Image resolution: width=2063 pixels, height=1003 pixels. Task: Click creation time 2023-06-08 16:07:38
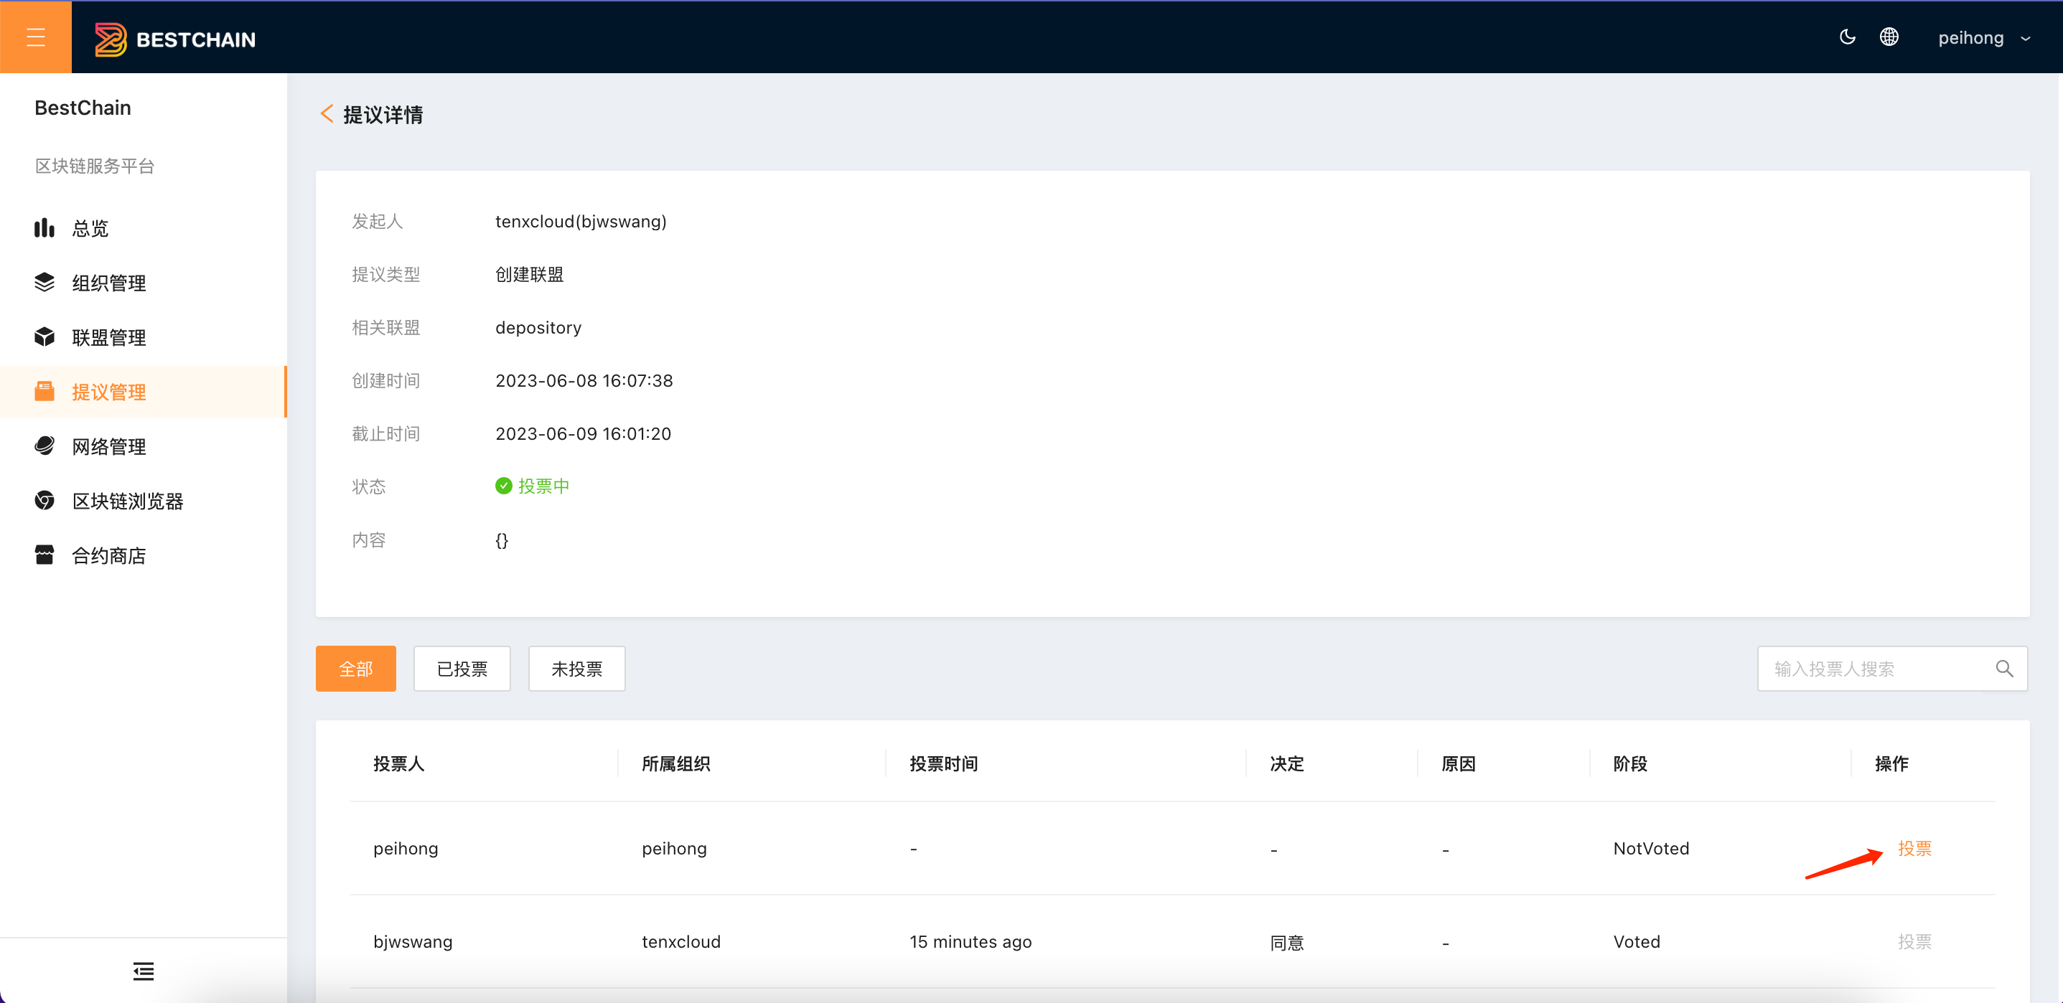click(x=584, y=380)
